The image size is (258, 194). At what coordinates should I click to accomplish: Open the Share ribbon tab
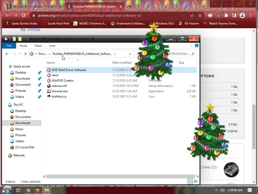pyautogui.click(x=38, y=46)
